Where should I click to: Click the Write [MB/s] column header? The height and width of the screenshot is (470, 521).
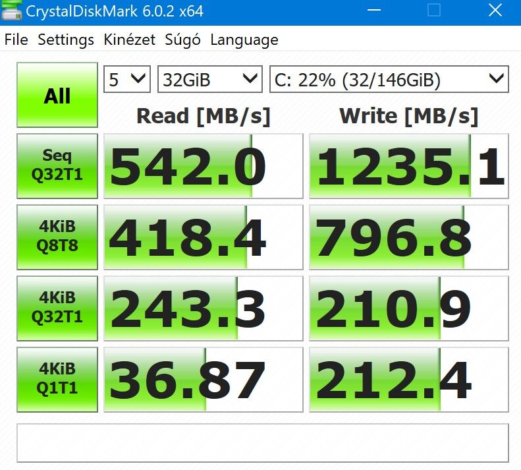(408, 117)
